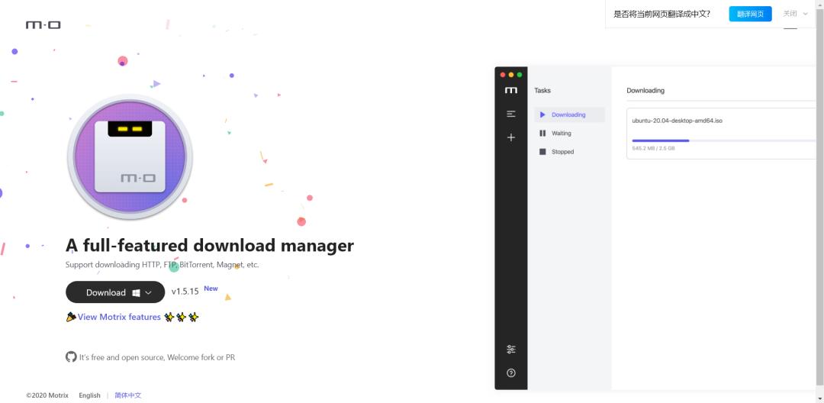Click the help question mark icon in the sidebar

point(510,372)
